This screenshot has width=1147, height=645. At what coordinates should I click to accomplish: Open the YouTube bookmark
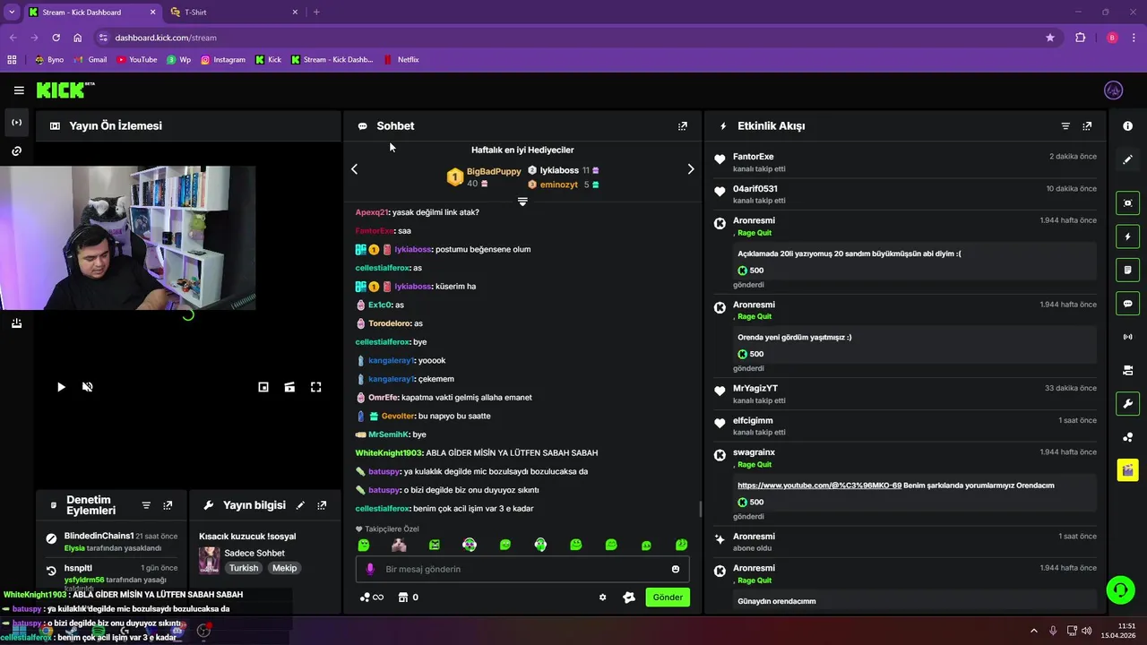coord(135,60)
